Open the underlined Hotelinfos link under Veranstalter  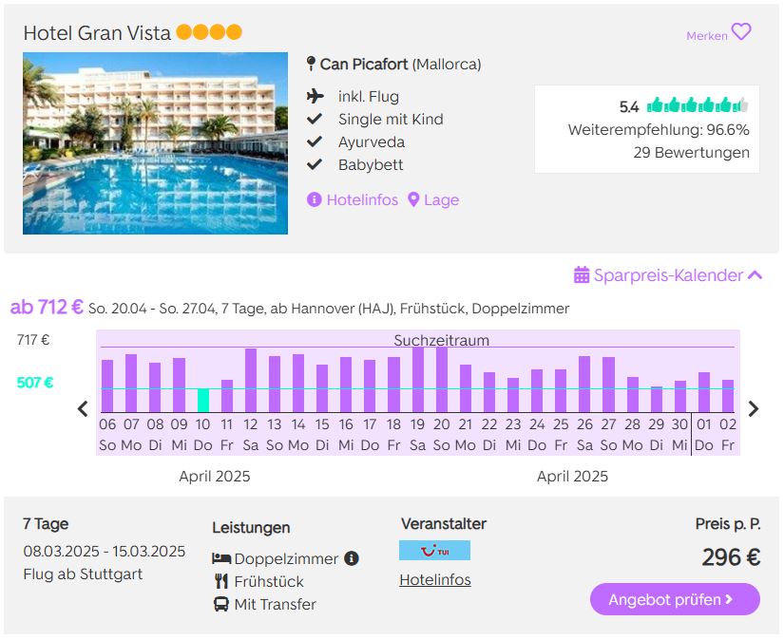click(435, 579)
